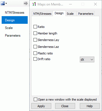102x111 pixels.
Task: Open the Scale tab
Action: tap(70, 14)
